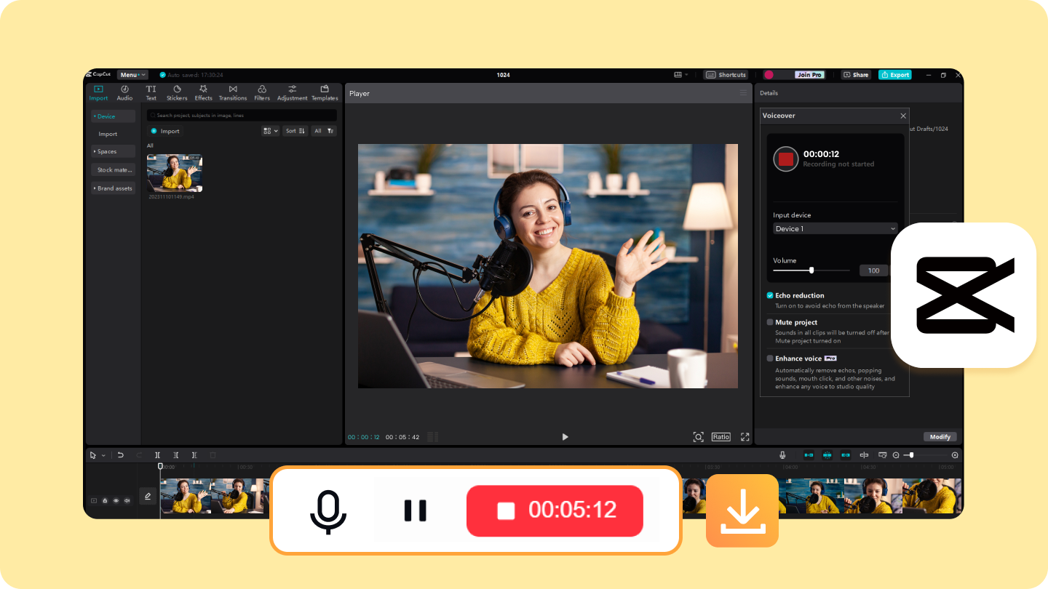Open the Templates panel
The height and width of the screenshot is (589, 1048).
pos(324,92)
